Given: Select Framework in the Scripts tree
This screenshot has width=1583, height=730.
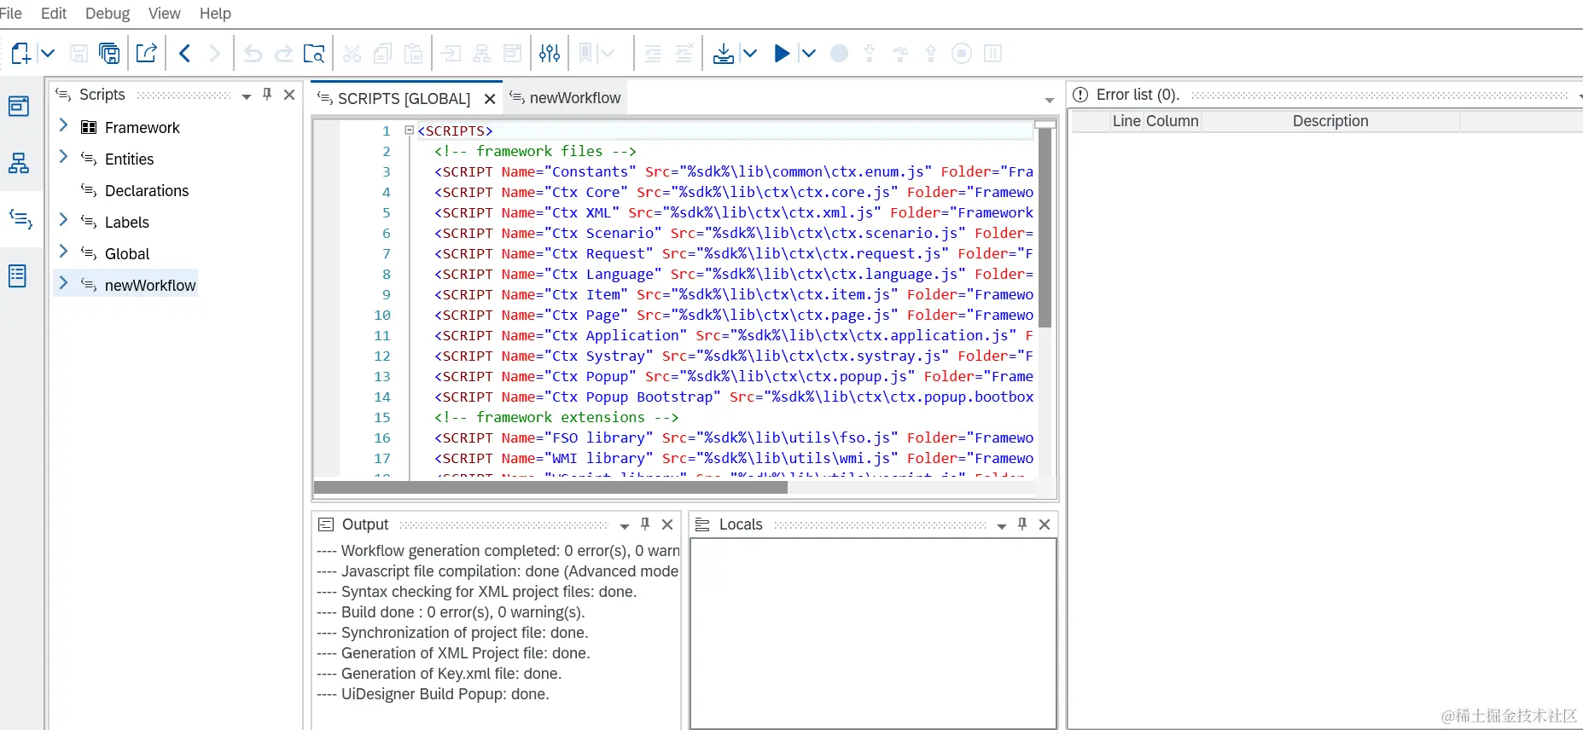Looking at the screenshot, I should (142, 128).
